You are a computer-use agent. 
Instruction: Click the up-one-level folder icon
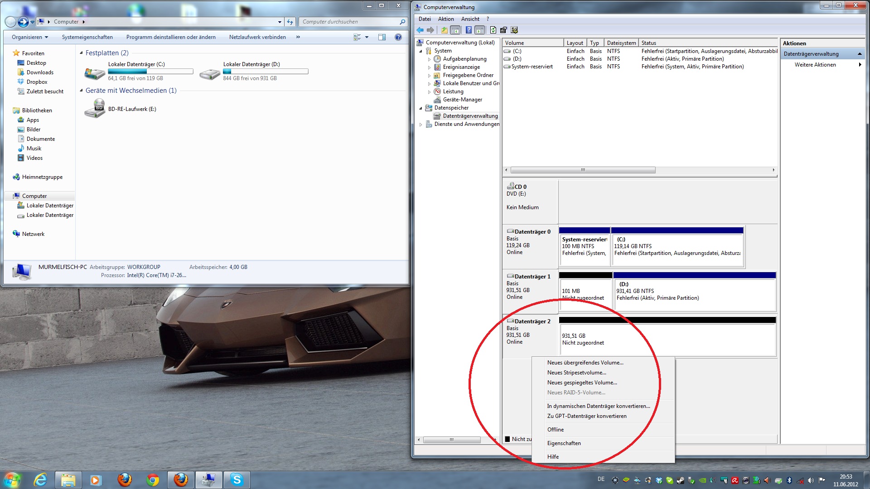[444, 30]
